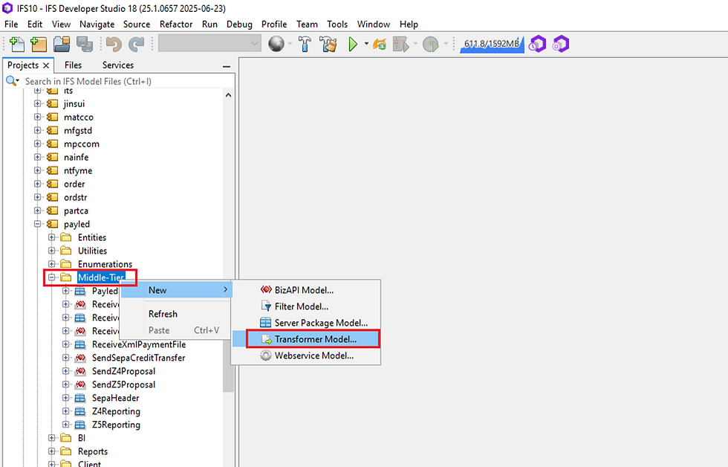728x467 pixels.
Task: Select the ReceiveXmlPaymentFile tree item
Action: 139,344
